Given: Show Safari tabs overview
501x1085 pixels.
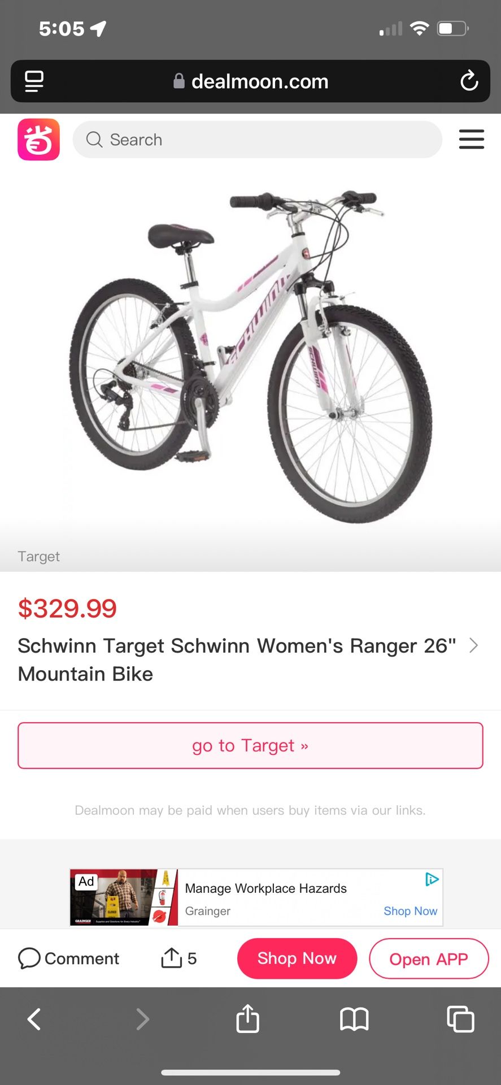Looking at the screenshot, I should (x=460, y=1019).
